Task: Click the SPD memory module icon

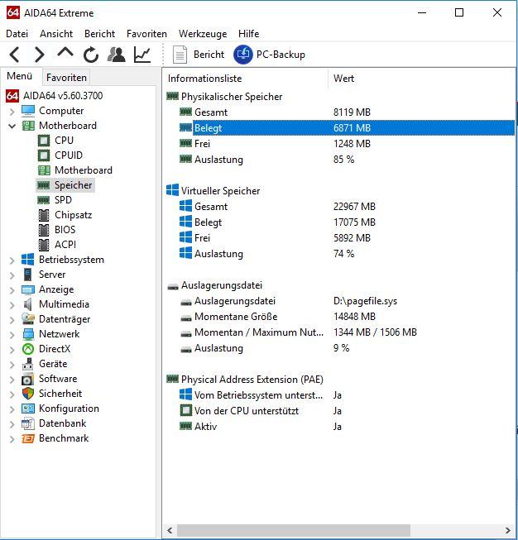Action: [x=44, y=200]
